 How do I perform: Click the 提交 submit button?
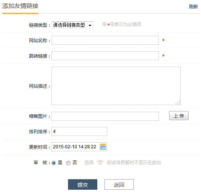(x=83, y=184)
